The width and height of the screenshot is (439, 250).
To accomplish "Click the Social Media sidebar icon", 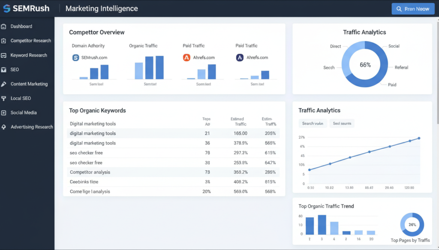I will [5, 112].
